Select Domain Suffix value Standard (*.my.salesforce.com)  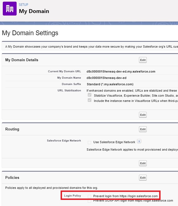(x=110, y=84)
